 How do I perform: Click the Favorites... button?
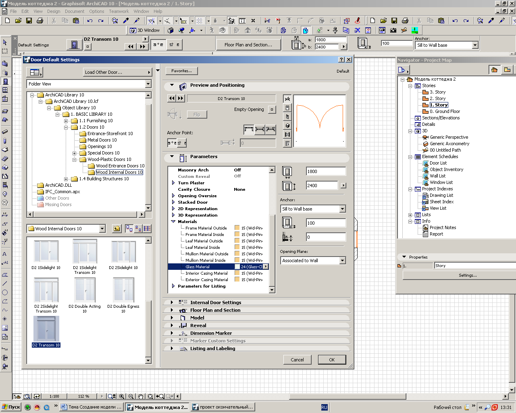[x=181, y=71]
